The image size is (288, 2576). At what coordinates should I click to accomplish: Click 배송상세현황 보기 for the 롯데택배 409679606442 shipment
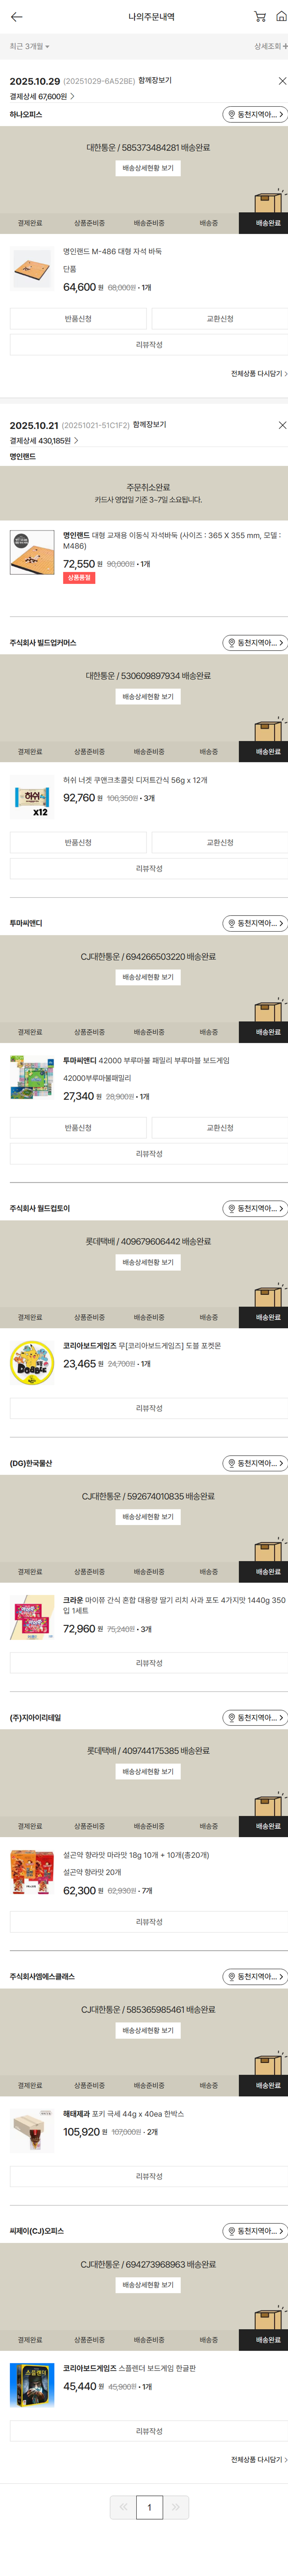click(148, 1263)
